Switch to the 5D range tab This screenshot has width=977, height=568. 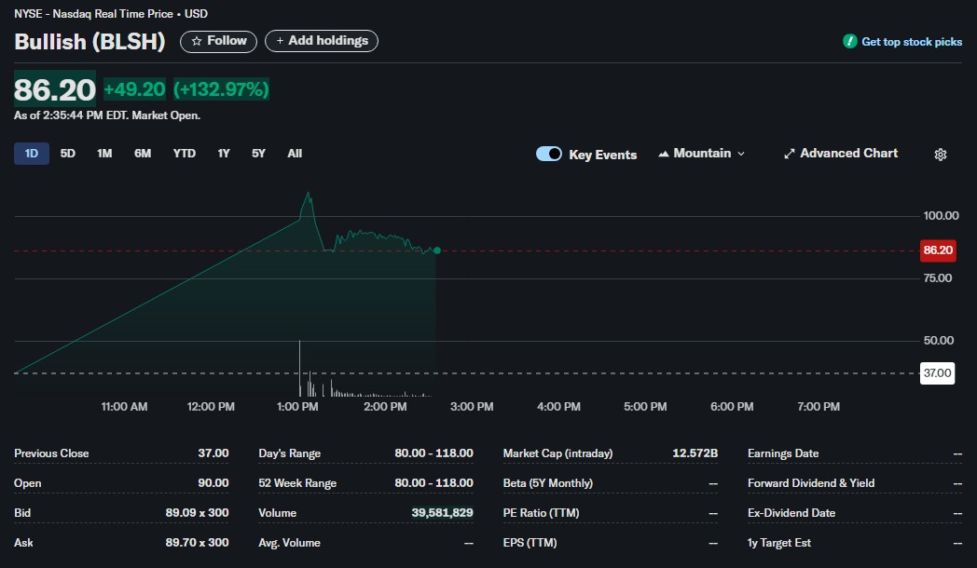pyautogui.click(x=67, y=154)
